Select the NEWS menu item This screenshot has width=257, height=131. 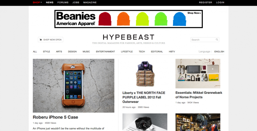point(50,3)
